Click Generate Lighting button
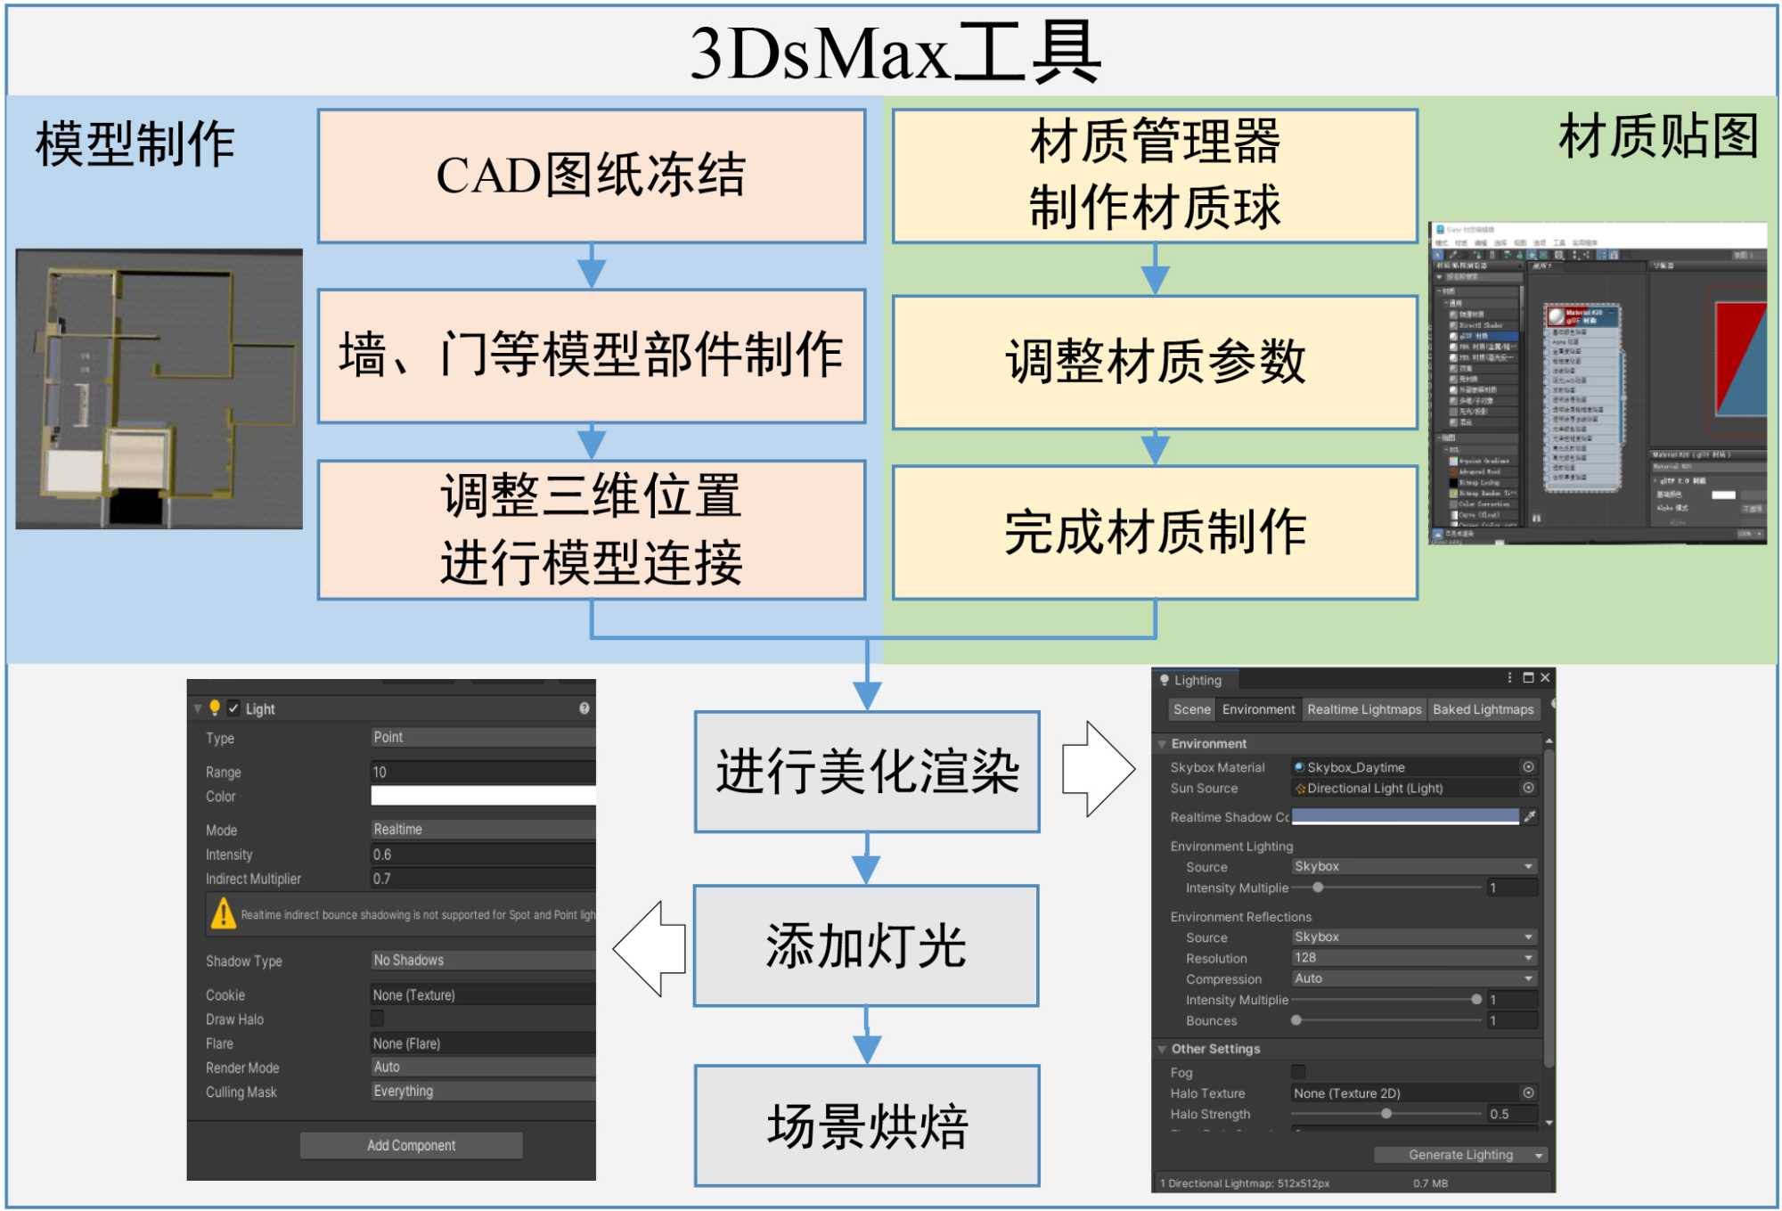The image size is (1782, 1211). coord(1459,1155)
